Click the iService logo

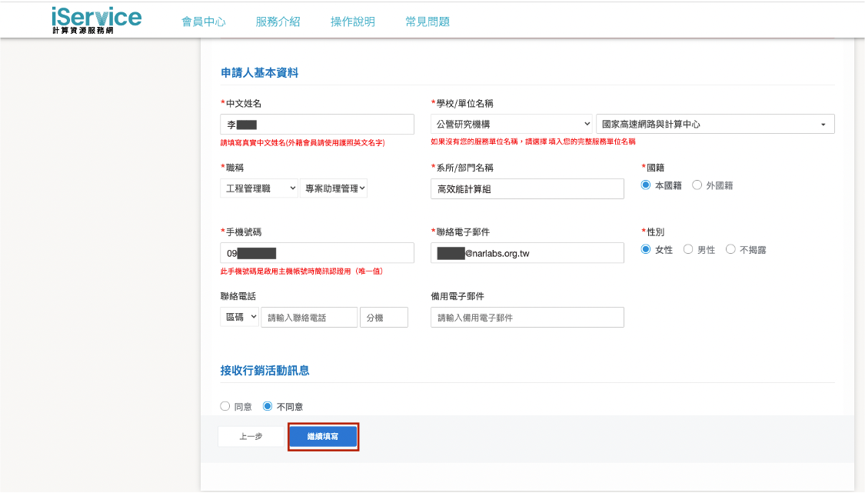click(97, 20)
